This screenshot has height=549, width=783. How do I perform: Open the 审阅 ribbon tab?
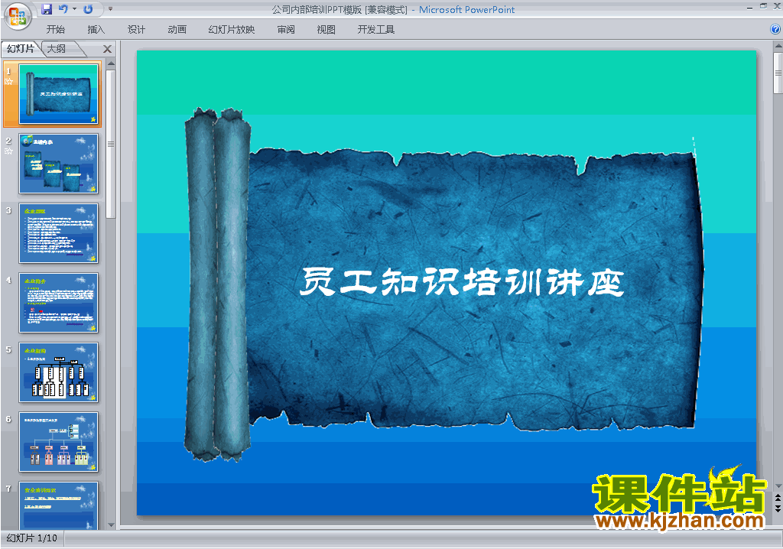tap(286, 30)
